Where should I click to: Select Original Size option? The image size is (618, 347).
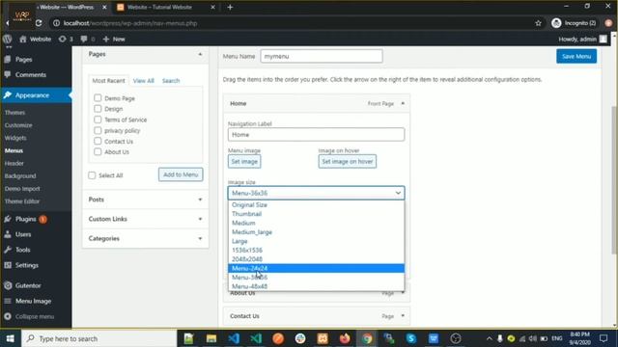pyautogui.click(x=316, y=205)
